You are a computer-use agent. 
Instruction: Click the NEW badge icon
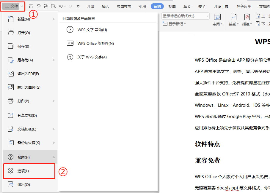[x=70, y=43]
